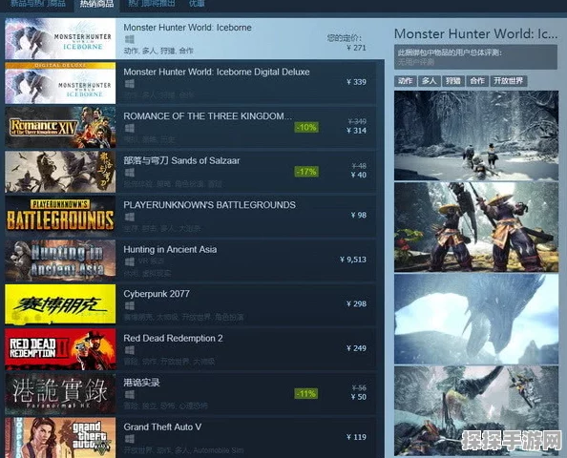
Task: Click Monster Hunter Iceborne capsule image
Action: 60,39
